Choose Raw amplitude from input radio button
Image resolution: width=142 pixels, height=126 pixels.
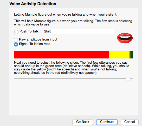pos(16,40)
